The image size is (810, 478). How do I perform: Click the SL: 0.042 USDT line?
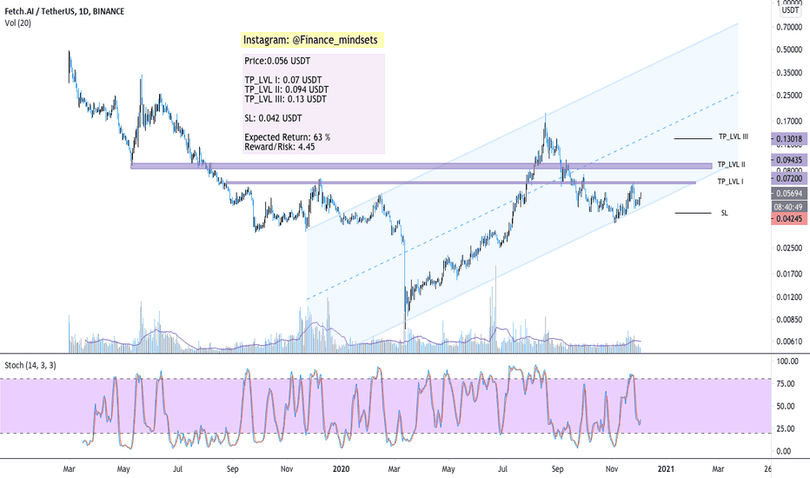click(x=273, y=118)
